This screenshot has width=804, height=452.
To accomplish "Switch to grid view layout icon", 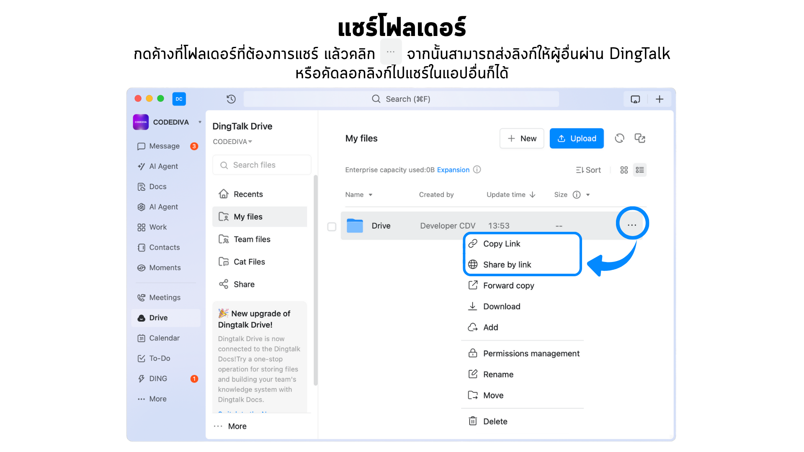I will [x=624, y=170].
